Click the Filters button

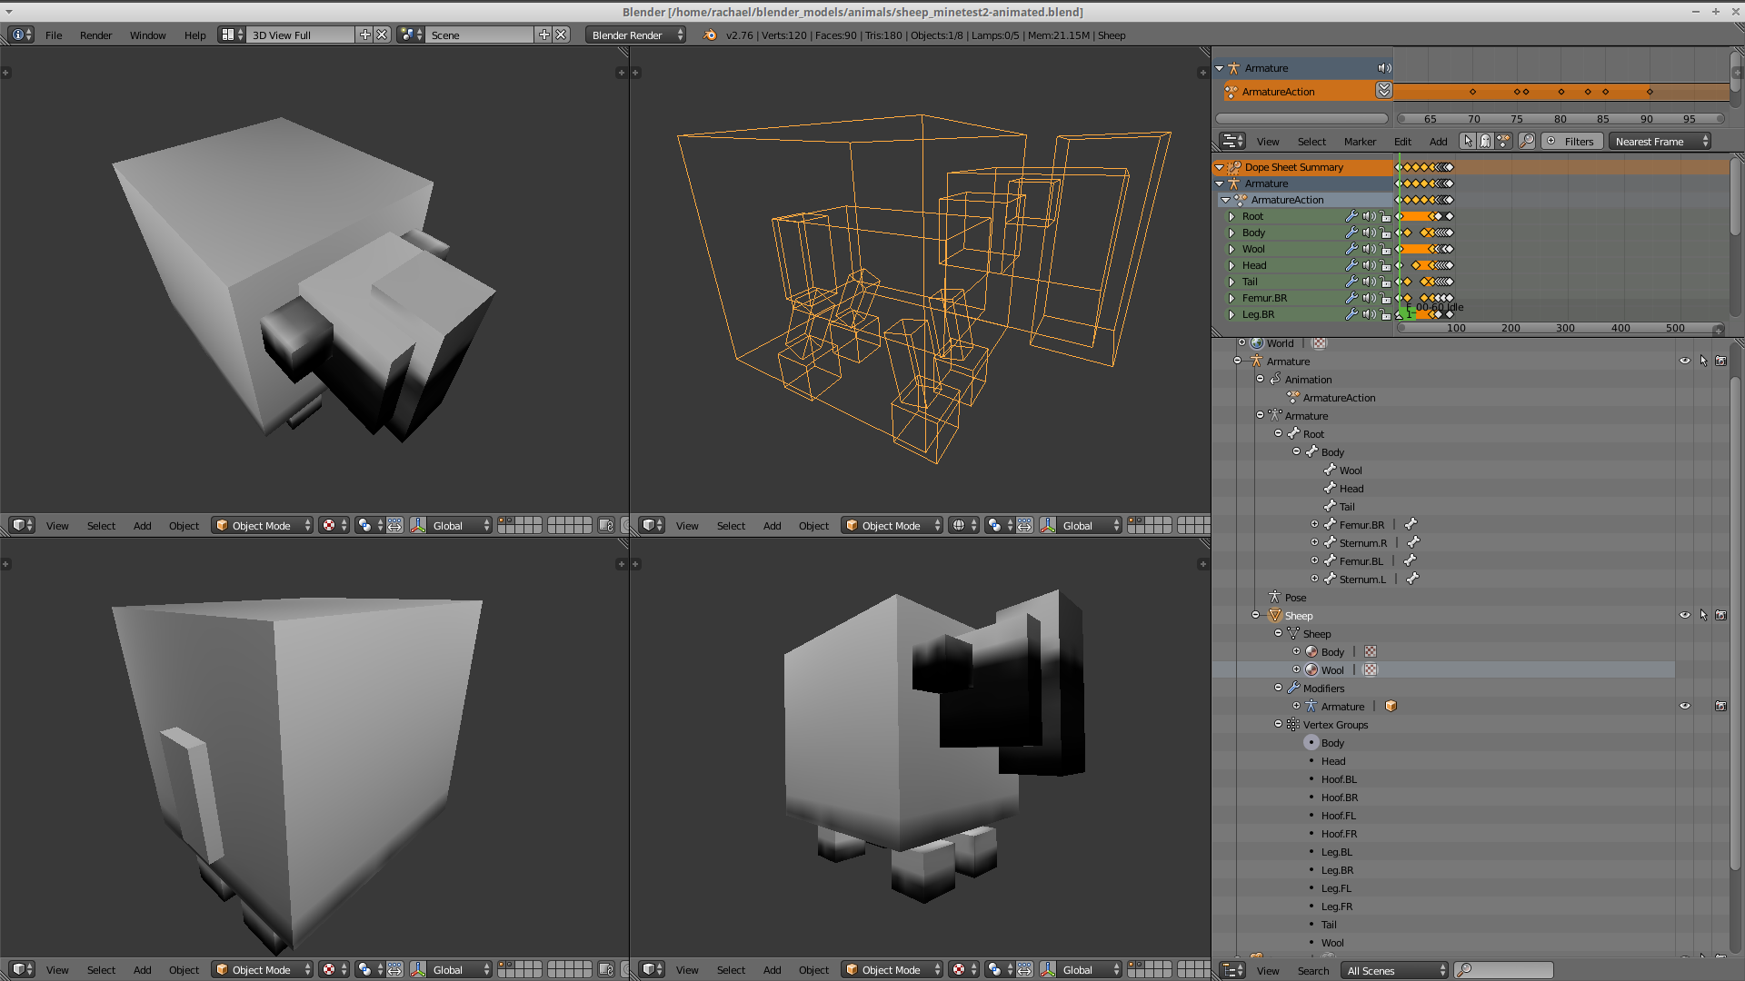pyautogui.click(x=1570, y=141)
